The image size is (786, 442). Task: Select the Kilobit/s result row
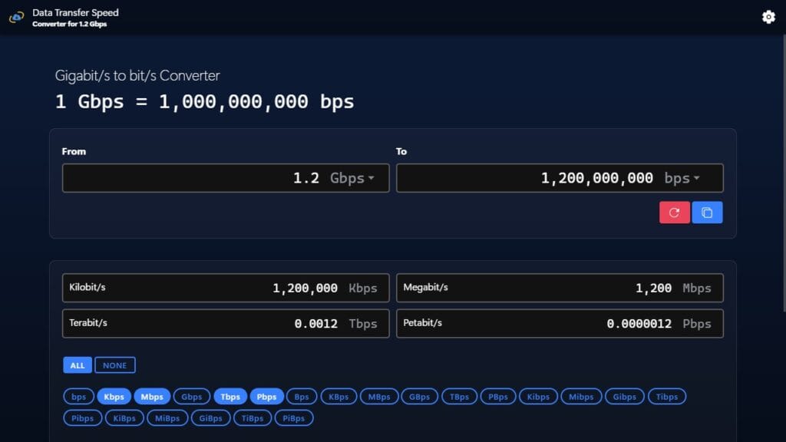point(226,289)
